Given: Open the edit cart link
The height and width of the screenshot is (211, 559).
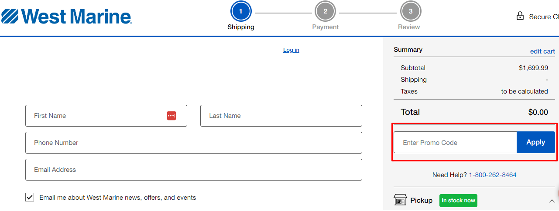Looking at the screenshot, I should [542, 51].
